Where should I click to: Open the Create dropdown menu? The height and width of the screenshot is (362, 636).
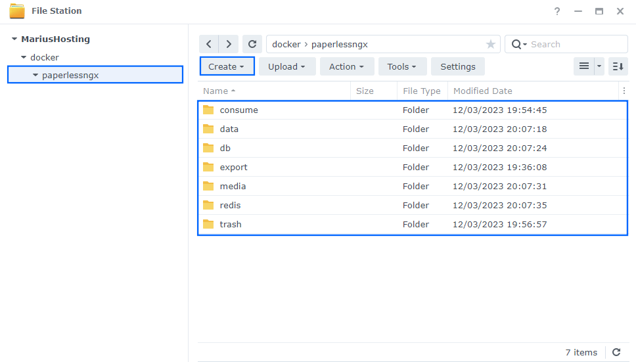[227, 66]
